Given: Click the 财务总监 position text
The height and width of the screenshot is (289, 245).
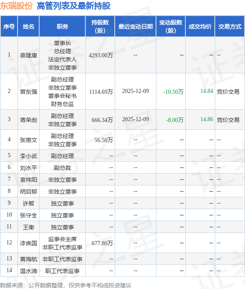Looking at the screenshot, I should pos(62,104).
